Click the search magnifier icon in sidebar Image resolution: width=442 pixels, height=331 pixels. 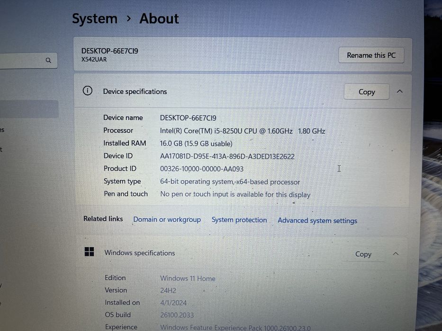(48, 60)
